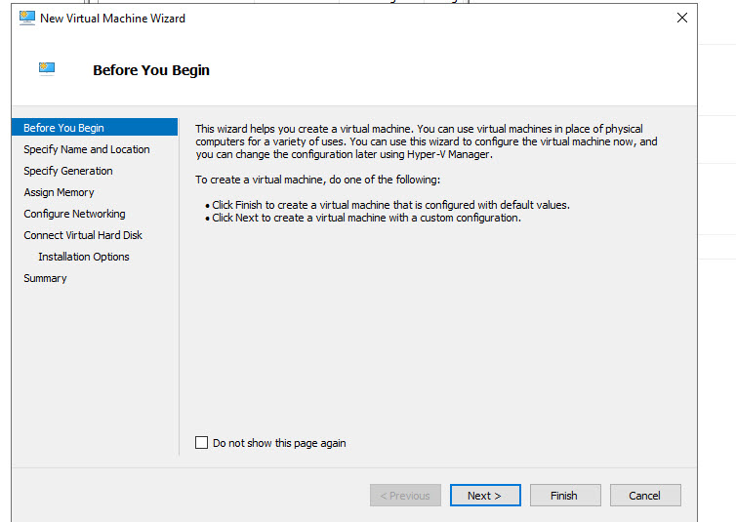Image resolution: width=736 pixels, height=522 pixels.
Task: Click Finish to create default VM
Action: click(564, 496)
